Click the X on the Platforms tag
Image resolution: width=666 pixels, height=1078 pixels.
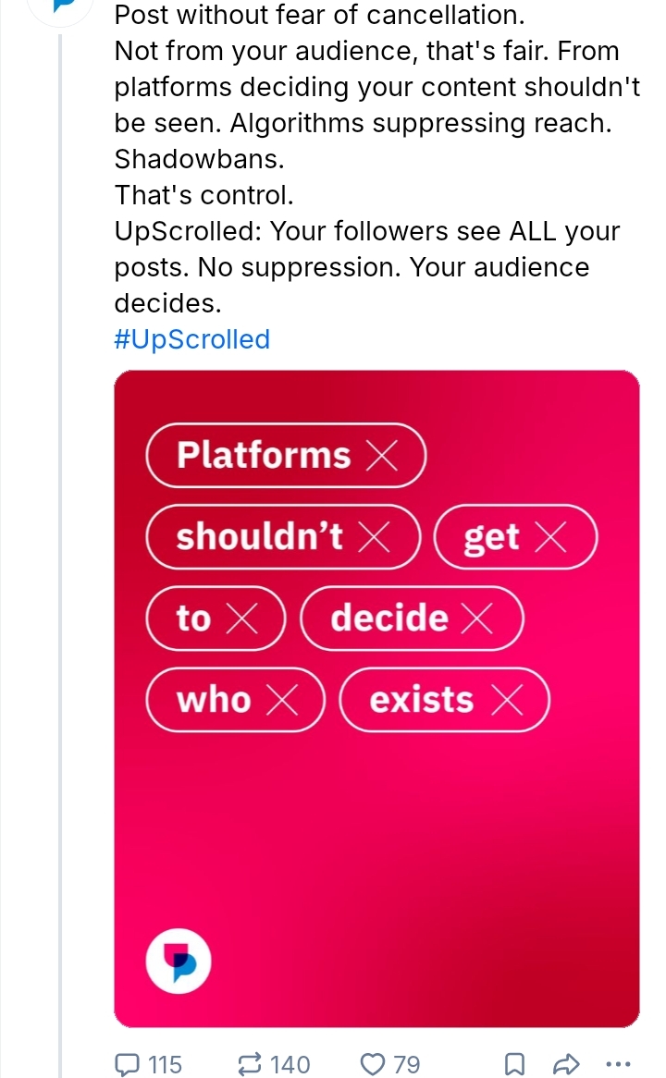[x=381, y=455]
